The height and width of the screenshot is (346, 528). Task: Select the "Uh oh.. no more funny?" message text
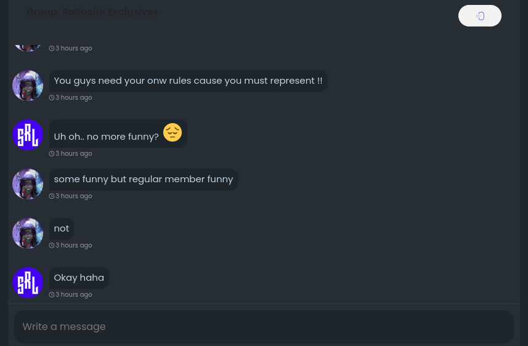106,136
